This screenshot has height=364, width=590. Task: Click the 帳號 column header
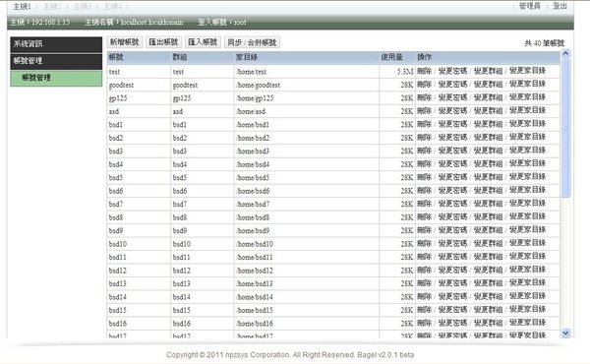tap(139, 57)
